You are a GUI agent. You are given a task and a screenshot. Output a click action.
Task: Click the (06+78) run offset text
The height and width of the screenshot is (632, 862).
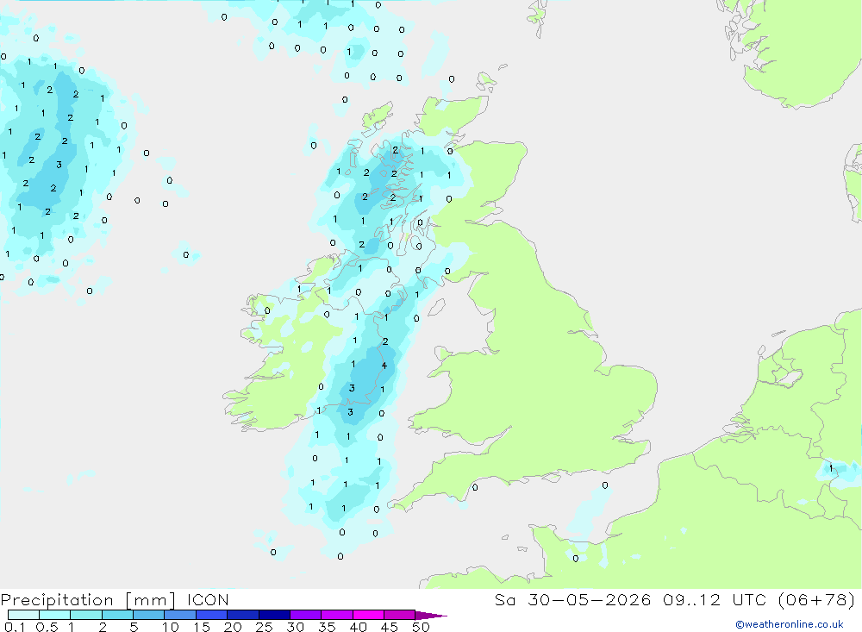click(817, 600)
